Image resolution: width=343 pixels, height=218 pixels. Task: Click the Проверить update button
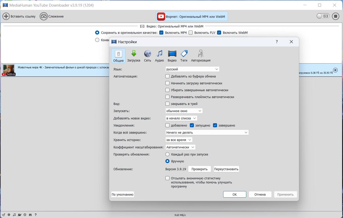pyautogui.click(x=199, y=169)
